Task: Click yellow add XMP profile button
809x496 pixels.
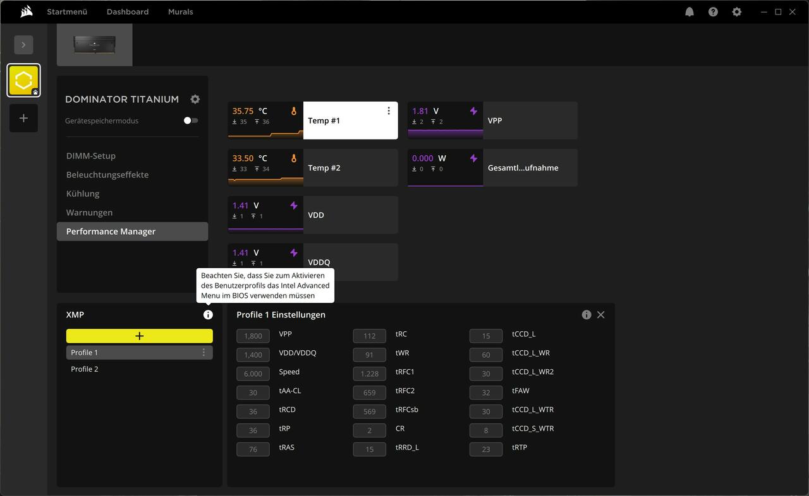Action: (x=139, y=336)
